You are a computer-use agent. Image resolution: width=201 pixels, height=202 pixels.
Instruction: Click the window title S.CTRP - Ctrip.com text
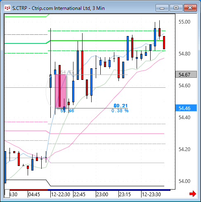click(x=59, y=8)
